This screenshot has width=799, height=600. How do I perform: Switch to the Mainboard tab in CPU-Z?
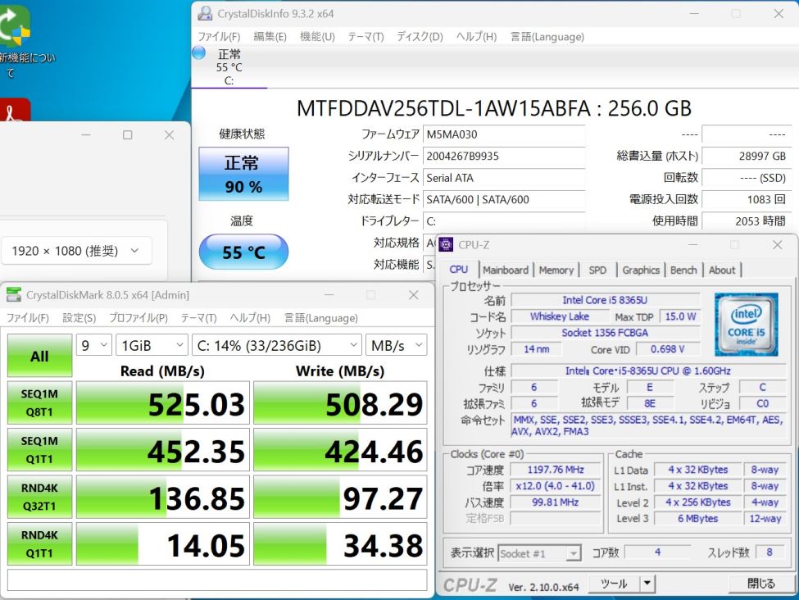[506, 270]
